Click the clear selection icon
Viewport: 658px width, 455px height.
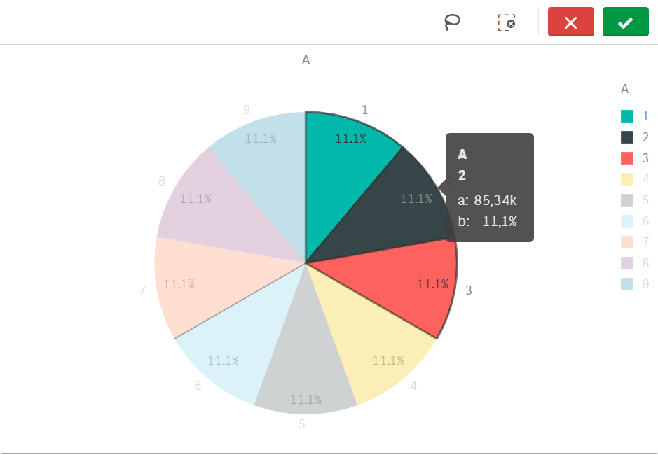point(507,22)
